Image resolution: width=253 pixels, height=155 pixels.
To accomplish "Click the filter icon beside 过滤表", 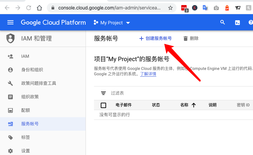I will click(x=103, y=93).
